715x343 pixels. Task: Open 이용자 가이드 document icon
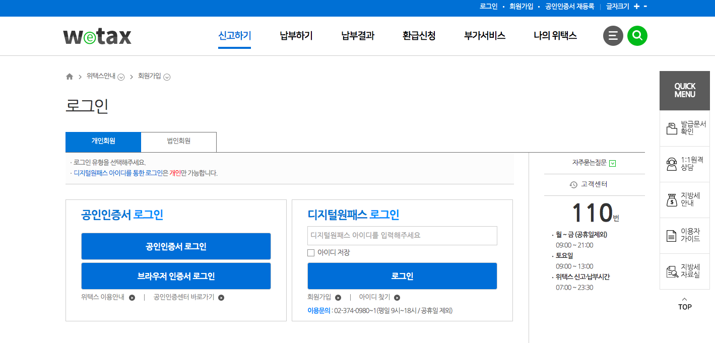671,236
